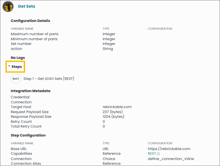Select the action String variable

point(16,49)
